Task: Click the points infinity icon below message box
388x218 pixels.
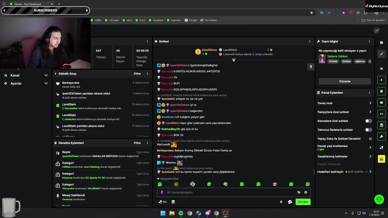Action: tap(162, 202)
